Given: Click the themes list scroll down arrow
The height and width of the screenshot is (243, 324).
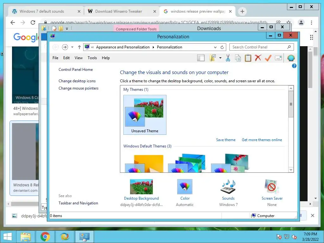Looking at the screenshot, I should point(291,170).
